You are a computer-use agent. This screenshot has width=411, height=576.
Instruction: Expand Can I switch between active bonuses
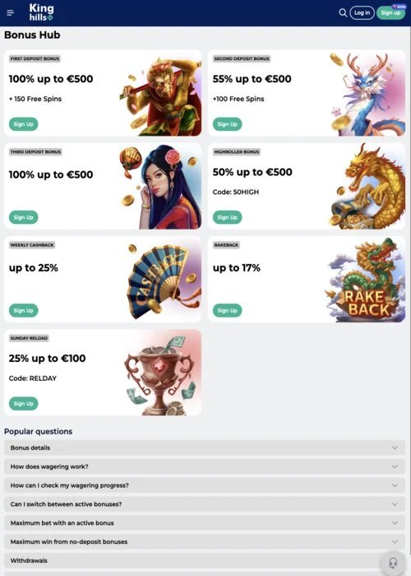205,504
